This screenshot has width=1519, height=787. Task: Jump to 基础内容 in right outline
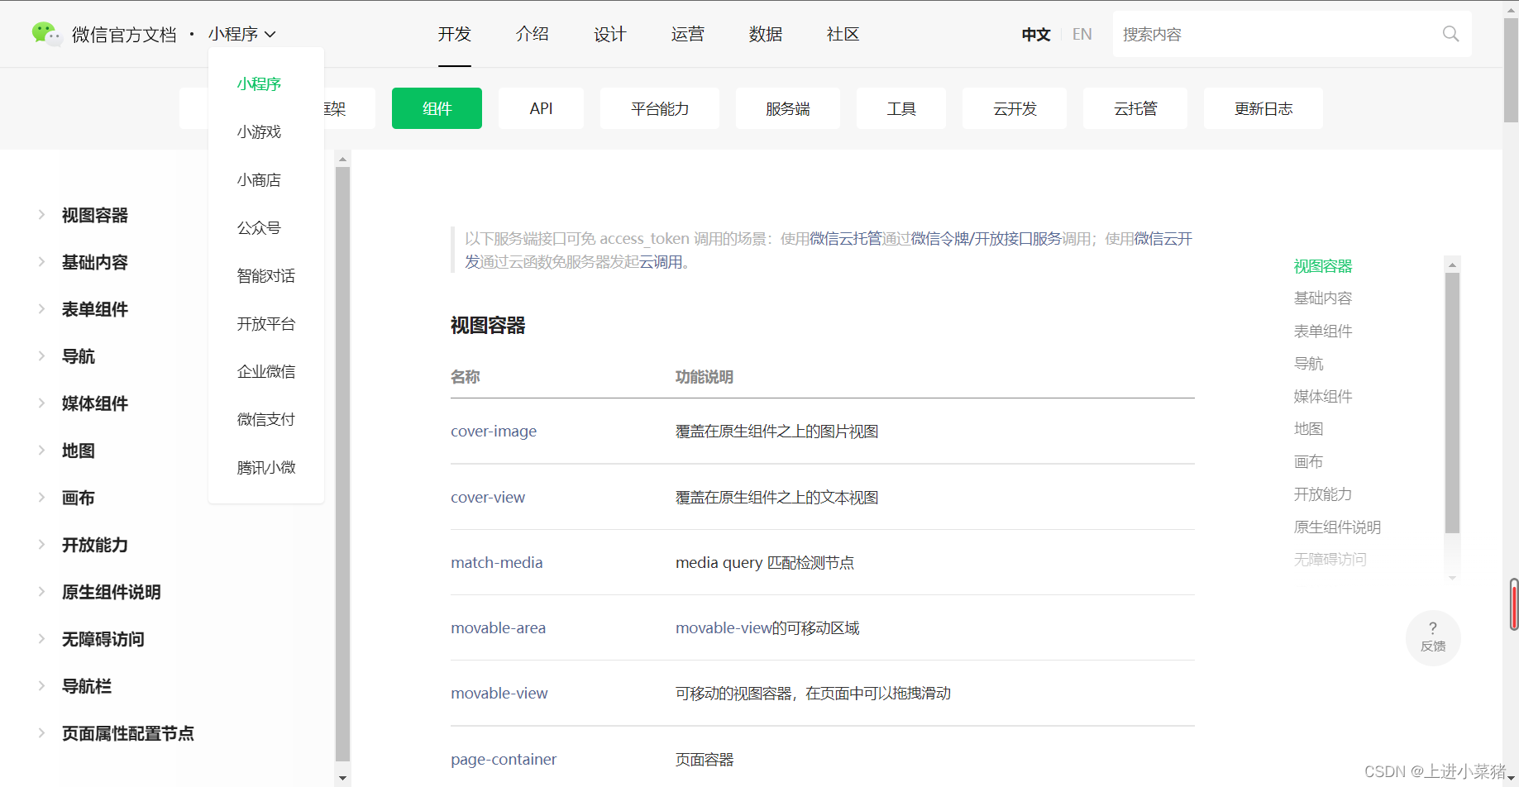[1323, 298]
